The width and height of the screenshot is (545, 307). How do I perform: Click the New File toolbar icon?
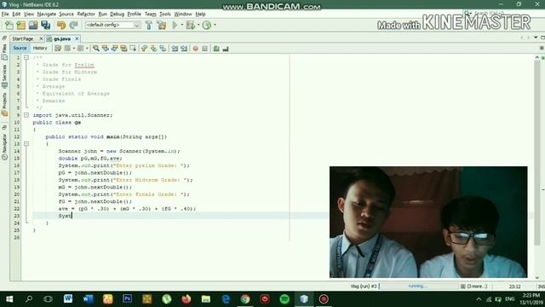(x=9, y=25)
